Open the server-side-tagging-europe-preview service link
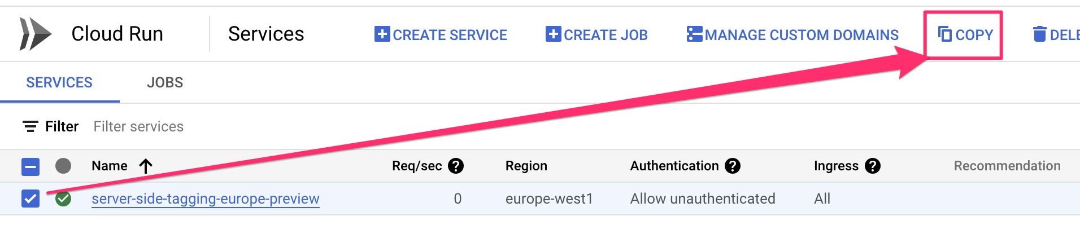1080x238 pixels. [x=206, y=199]
